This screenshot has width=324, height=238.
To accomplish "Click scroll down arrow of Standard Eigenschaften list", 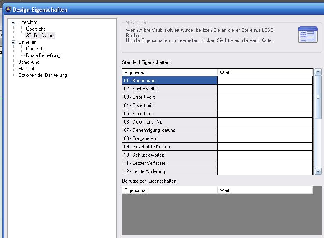I will click(318, 171).
